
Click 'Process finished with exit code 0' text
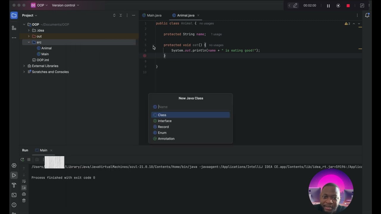[63, 178]
